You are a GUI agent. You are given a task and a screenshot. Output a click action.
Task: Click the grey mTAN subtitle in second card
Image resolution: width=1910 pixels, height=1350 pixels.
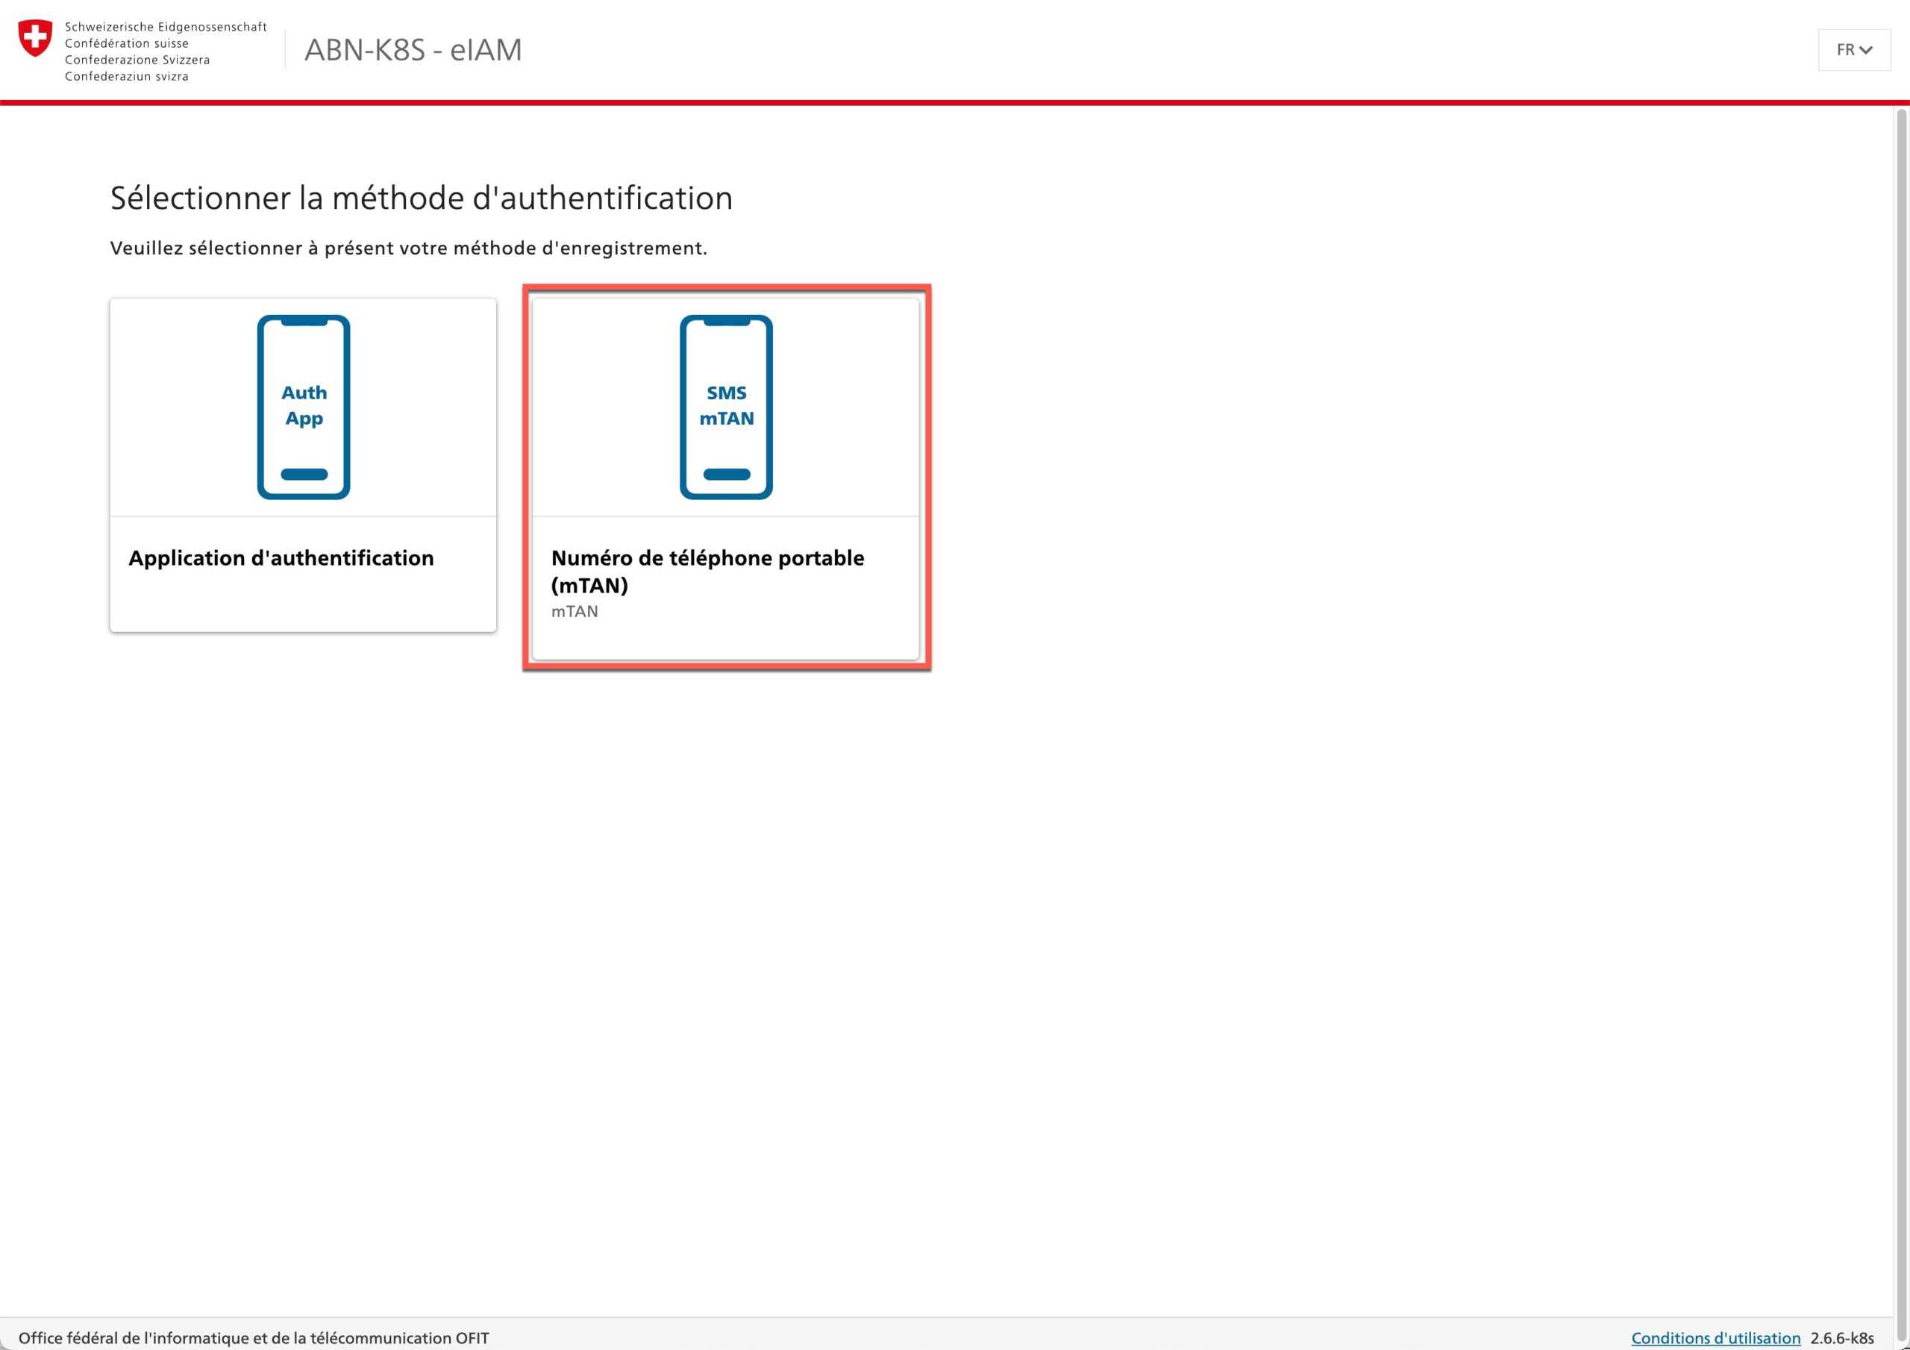tap(574, 612)
